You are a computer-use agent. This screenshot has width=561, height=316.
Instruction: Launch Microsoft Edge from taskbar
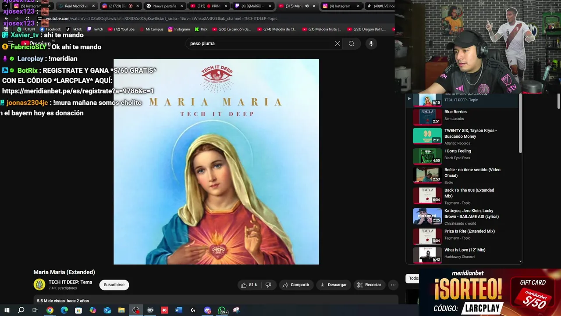(64, 310)
